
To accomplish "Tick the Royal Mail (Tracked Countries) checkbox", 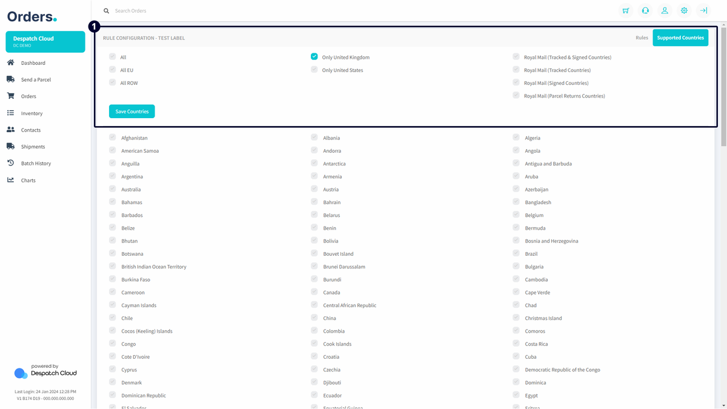I will pyautogui.click(x=516, y=70).
